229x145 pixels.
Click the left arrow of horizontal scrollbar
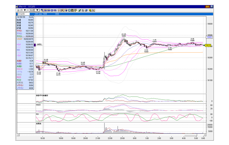[x=18, y=135]
